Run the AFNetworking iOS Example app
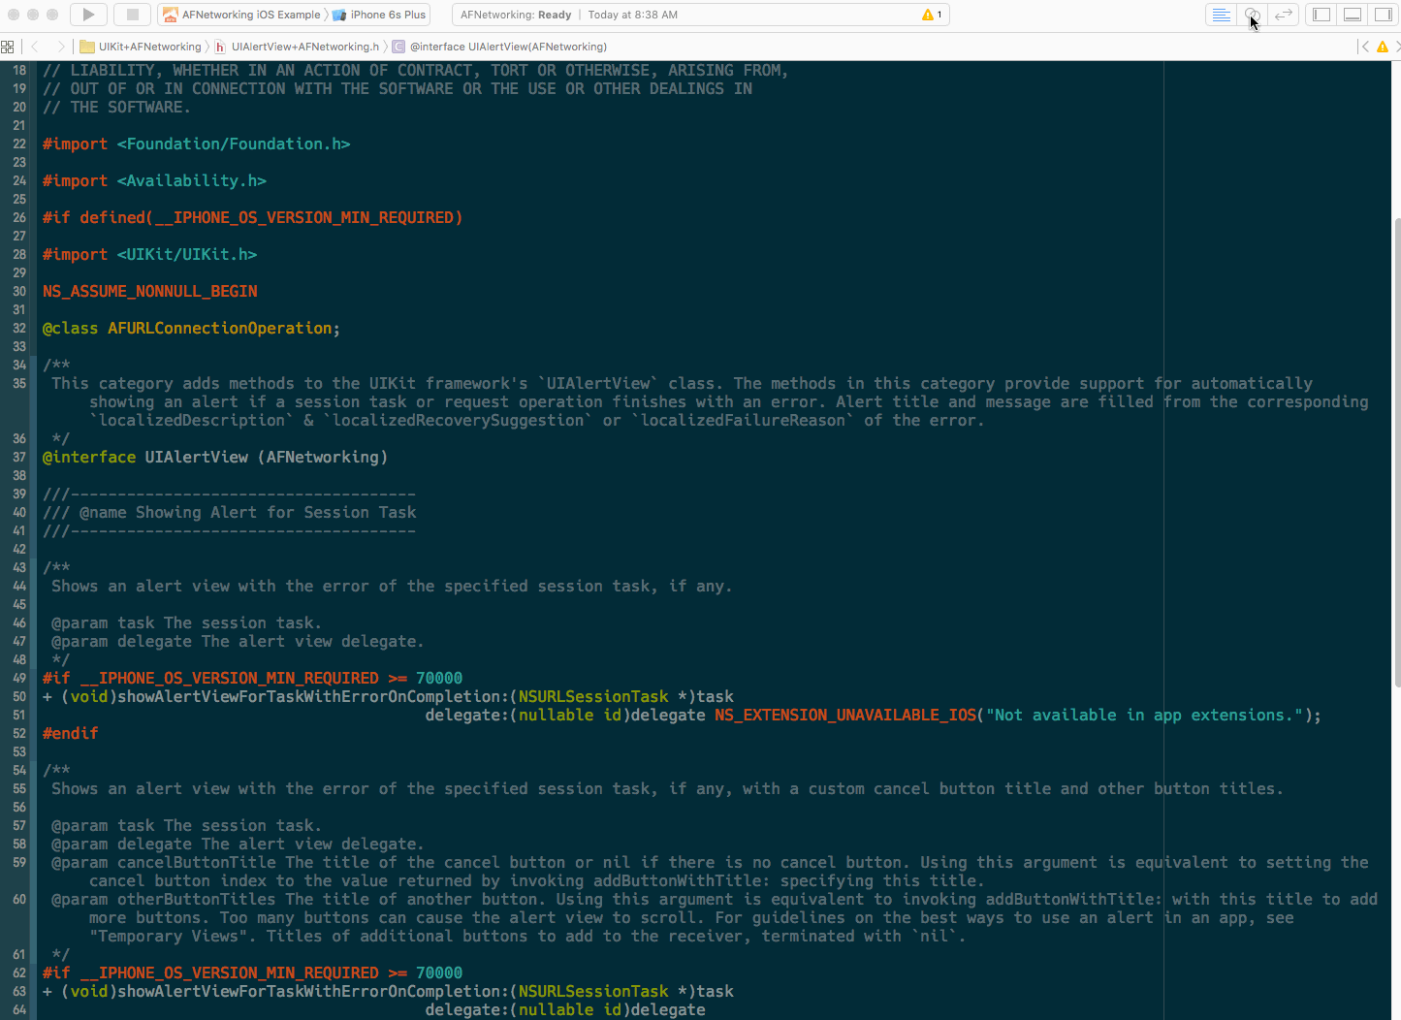Viewport: 1401px width, 1020px height. point(87,15)
